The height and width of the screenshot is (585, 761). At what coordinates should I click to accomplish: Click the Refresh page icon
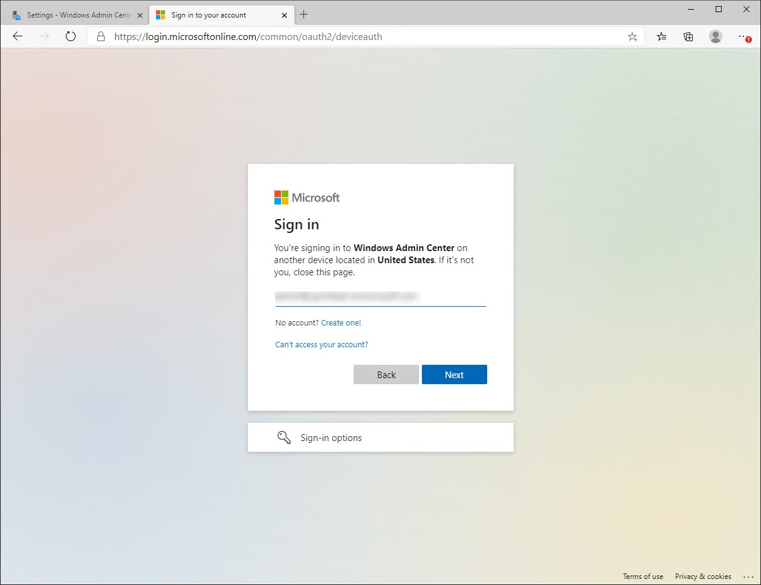71,36
